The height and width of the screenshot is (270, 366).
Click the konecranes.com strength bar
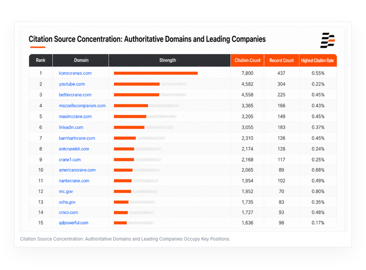(x=156, y=73)
